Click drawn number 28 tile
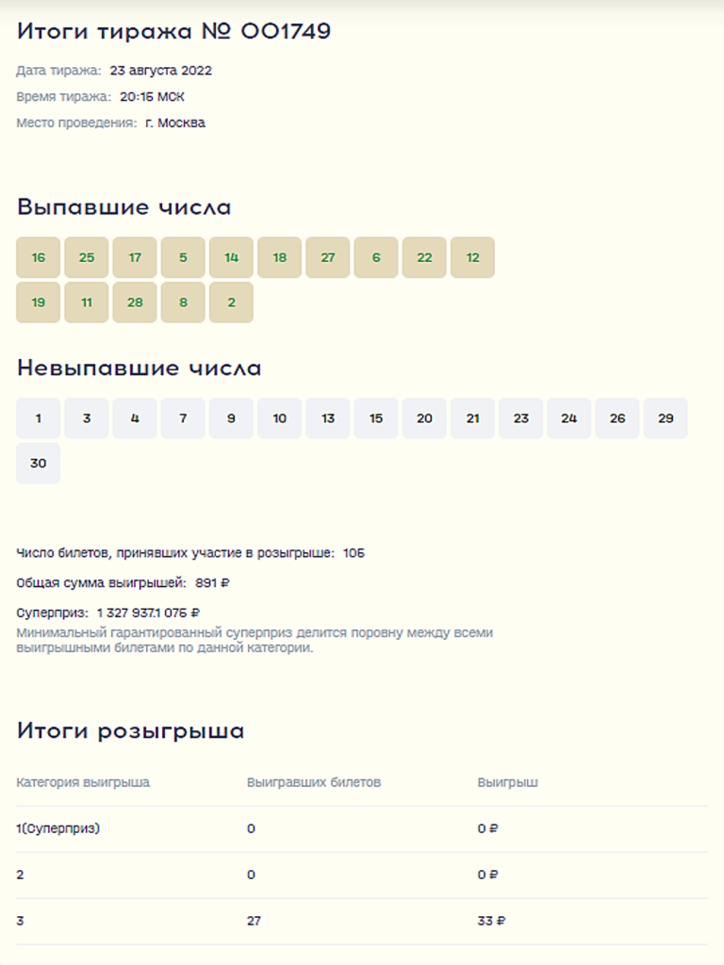724x965 pixels. pos(135,303)
